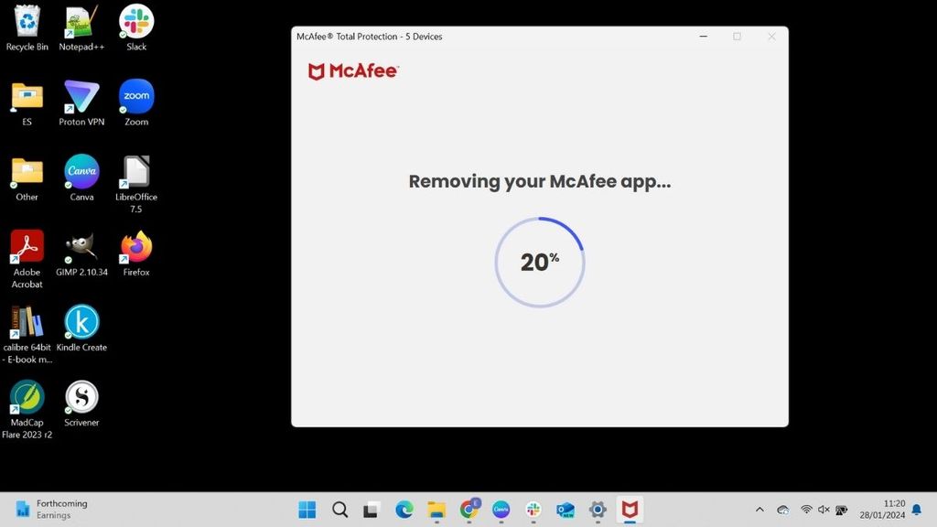This screenshot has width=937, height=527.
Task: Click the McAfee logo in the window header
Action: [353, 70]
